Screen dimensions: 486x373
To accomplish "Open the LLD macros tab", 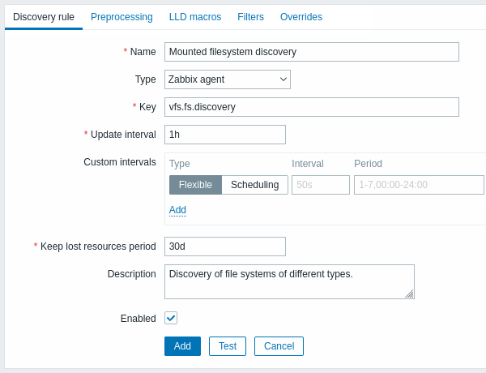I will click(195, 17).
